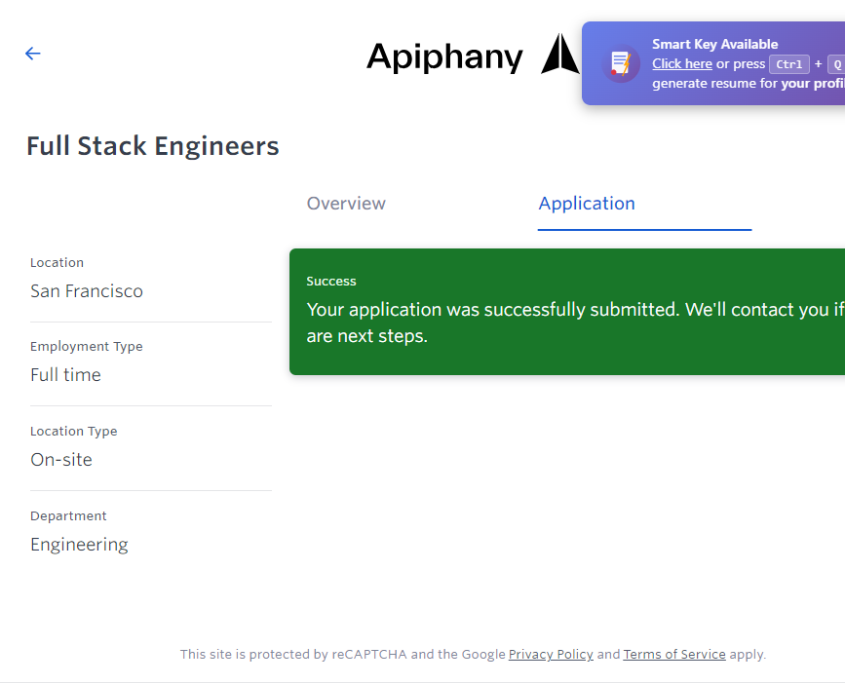Screen dimensions: 845x684
Task: Click the Full time employment type value
Action: tap(65, 375)
